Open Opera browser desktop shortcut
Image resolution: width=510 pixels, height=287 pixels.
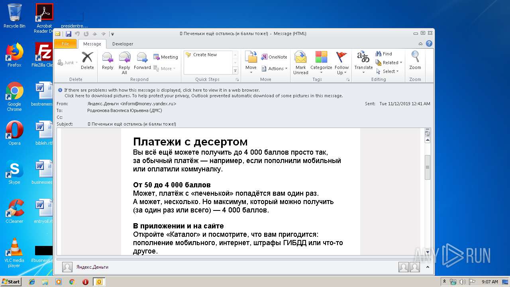[14, 133]
